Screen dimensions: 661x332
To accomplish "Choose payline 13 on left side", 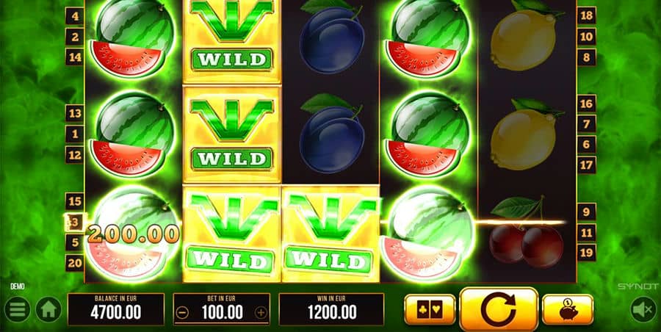I will click(x=75, y=113).
